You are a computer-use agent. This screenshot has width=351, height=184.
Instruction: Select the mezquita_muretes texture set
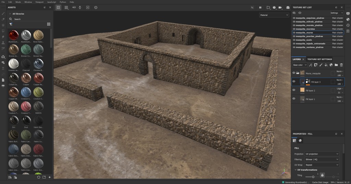pyautogui.click(x=305, y=29)
